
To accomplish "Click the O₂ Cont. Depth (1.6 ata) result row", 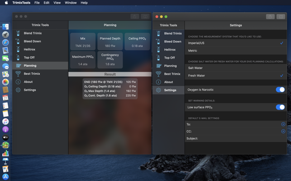I will [110, 95].
